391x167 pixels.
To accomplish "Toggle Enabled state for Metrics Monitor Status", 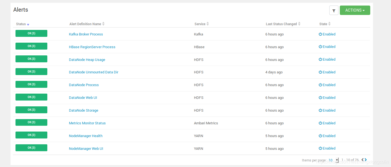I will click(x=327, y=123).
